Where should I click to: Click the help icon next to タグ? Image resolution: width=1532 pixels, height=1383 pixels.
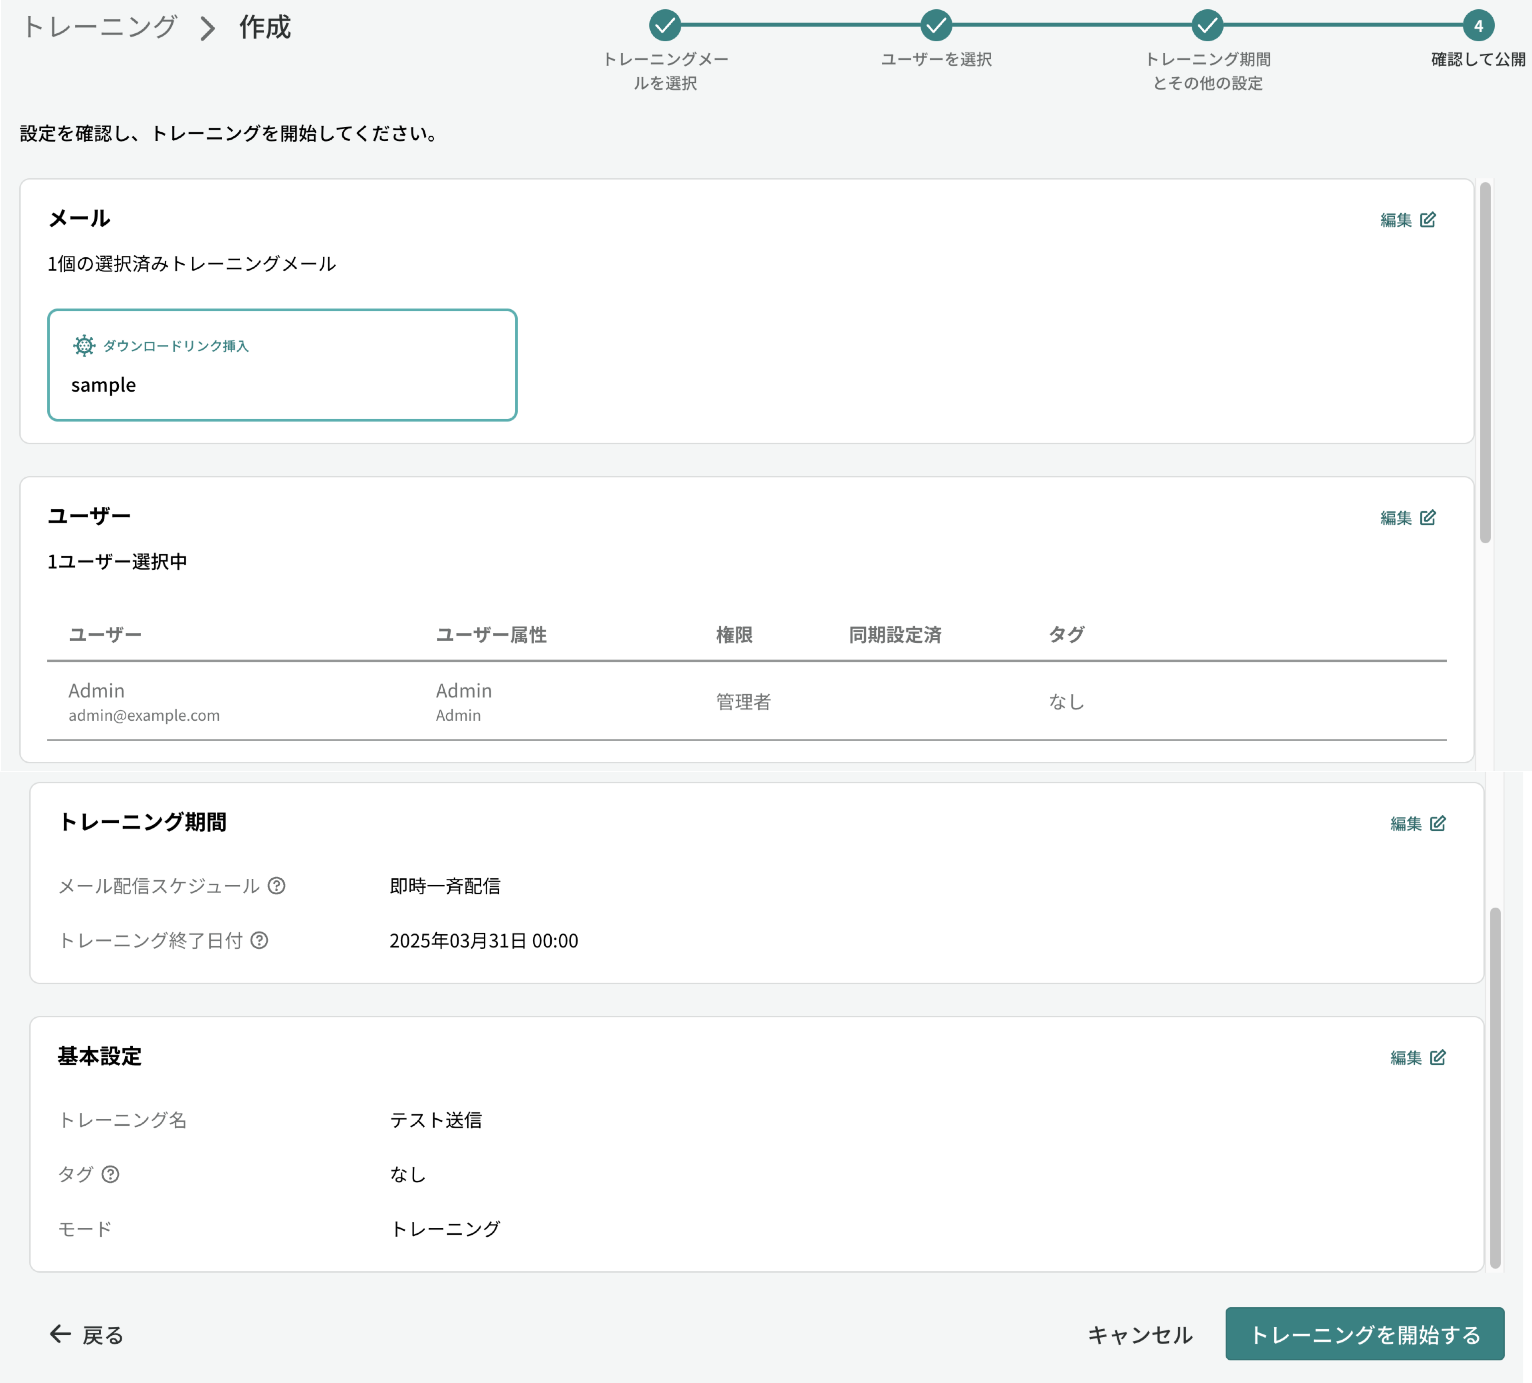coord(110,1175)
